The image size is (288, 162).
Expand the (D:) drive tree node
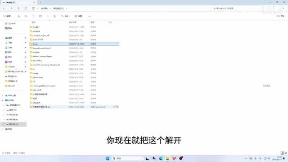click(x=4, y=110)
